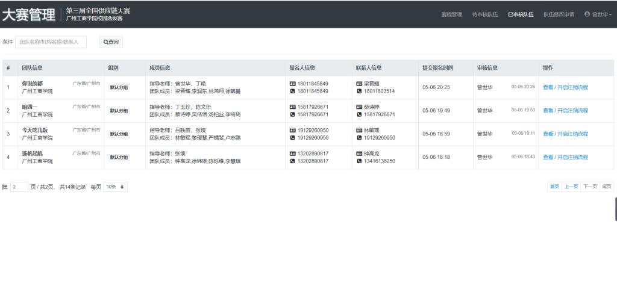Expand the 曾世华 account dropdown caret
Viewport: 617px width, 304px height.
click(x=610, y=15)
